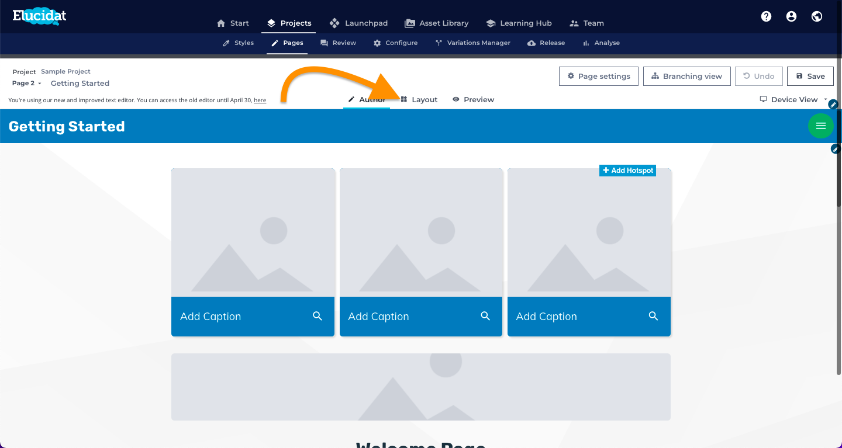Open the Release section
The width and height of the screenshot is (842, 448).
pos(546,43)
